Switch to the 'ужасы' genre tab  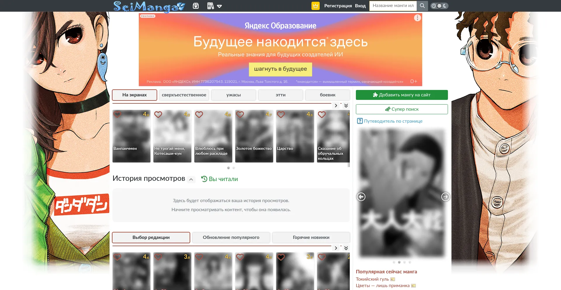pyautogui.click(x=233, y=95)
